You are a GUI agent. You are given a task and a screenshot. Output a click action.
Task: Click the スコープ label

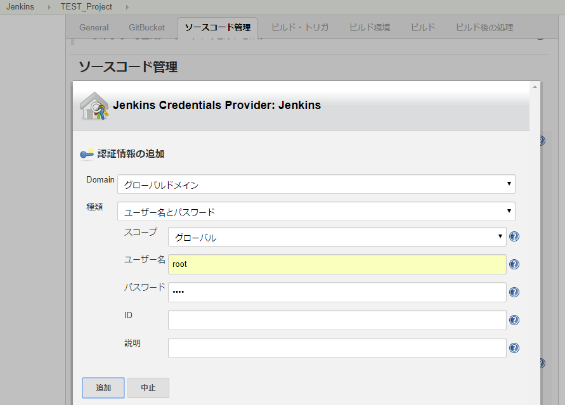(x=141, y=232)
